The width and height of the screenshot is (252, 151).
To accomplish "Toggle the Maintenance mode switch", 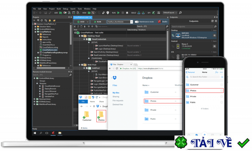I will click(137, 22).
